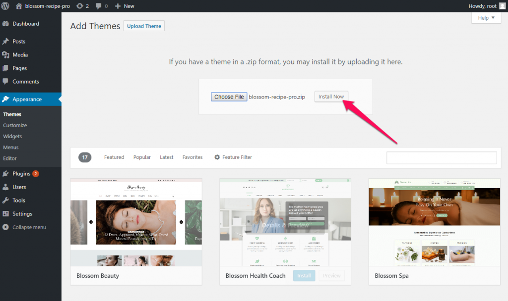
Task: Click the root user avatar
Action: click(502, 6)
